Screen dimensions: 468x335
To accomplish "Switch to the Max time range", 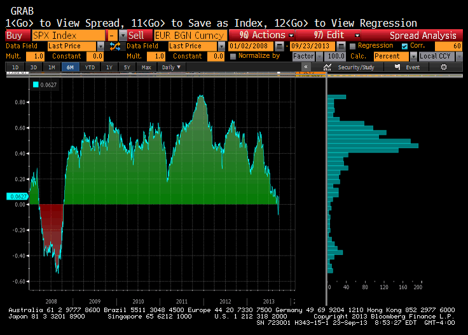I will click(x=146, y=67).
